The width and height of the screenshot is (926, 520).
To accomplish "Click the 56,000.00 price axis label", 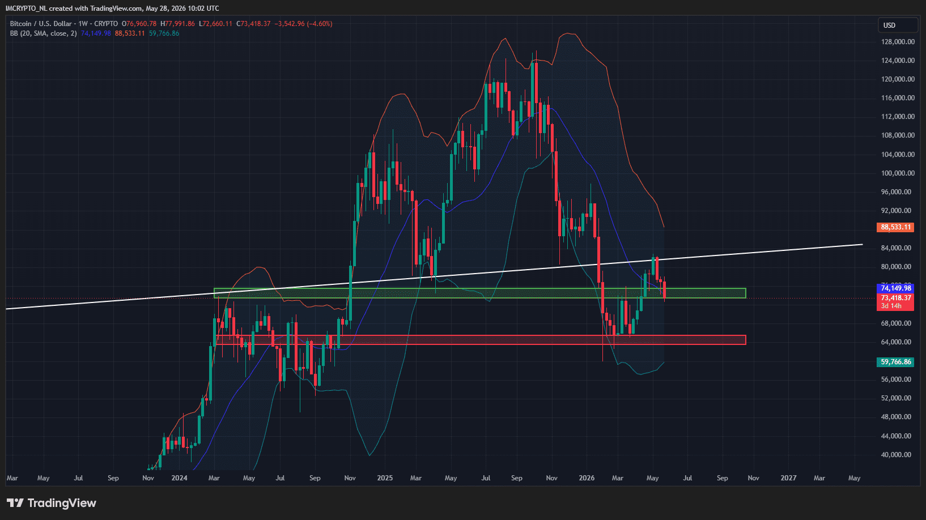I will click(x=896, y=380).
